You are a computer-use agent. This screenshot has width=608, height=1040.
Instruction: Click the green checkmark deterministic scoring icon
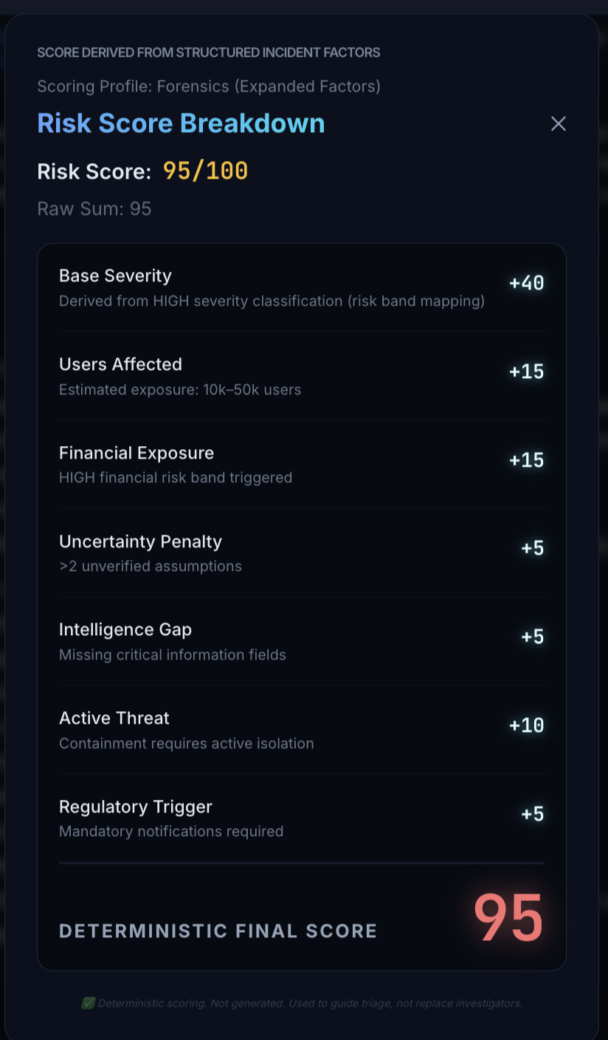(89, 1003)
